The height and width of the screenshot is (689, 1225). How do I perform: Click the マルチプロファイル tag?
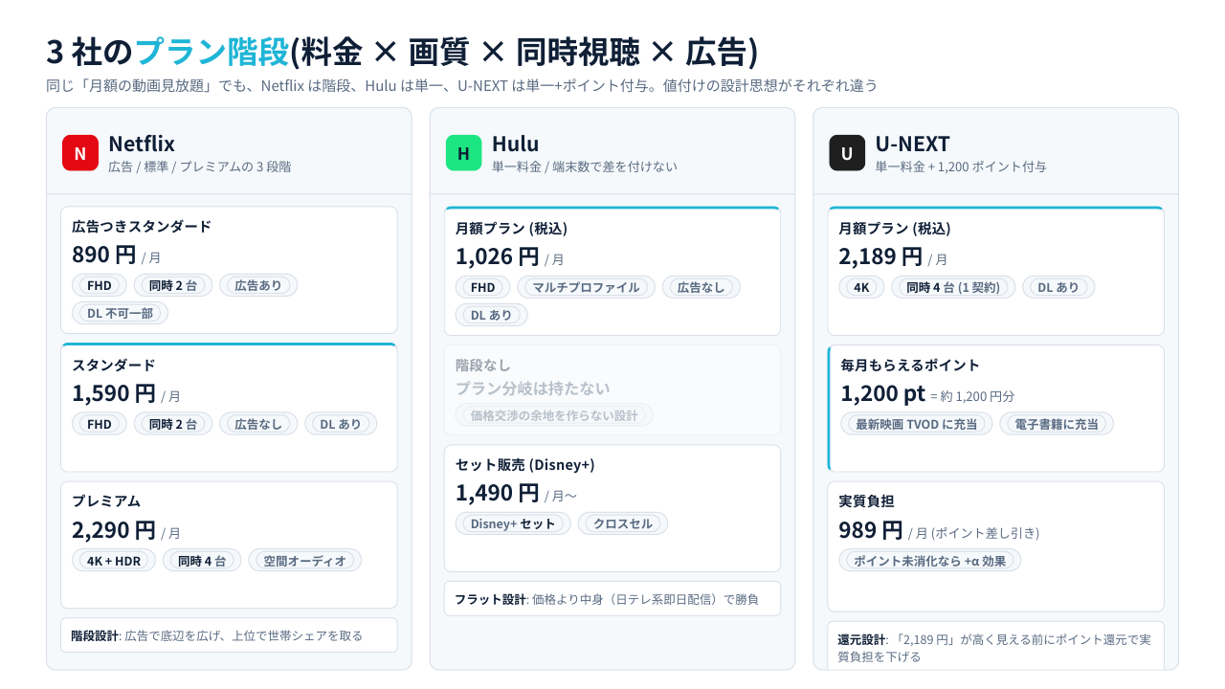tap(587, 287)
